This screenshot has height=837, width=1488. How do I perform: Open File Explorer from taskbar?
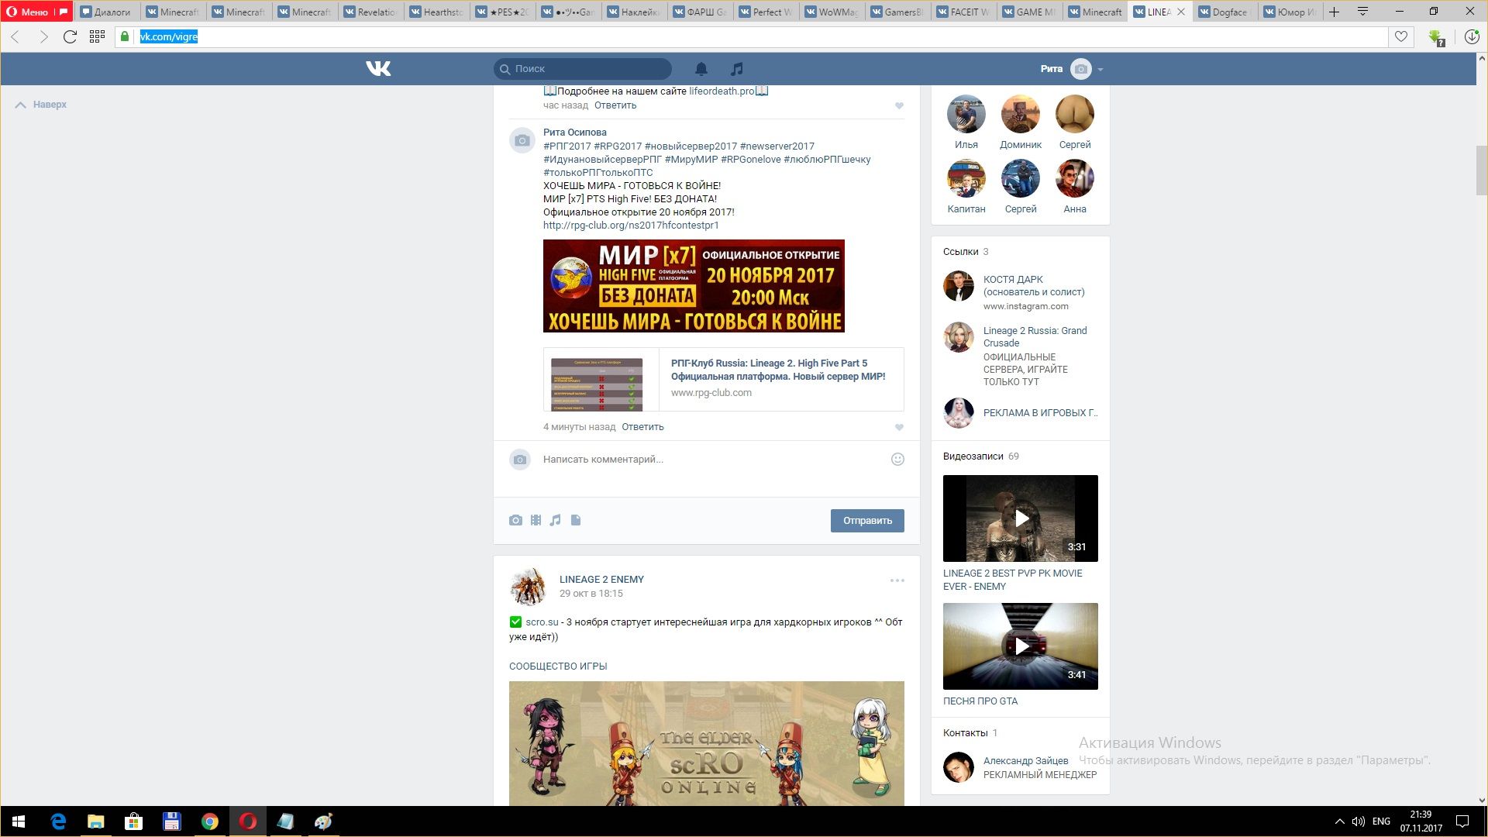coord(95,821)
